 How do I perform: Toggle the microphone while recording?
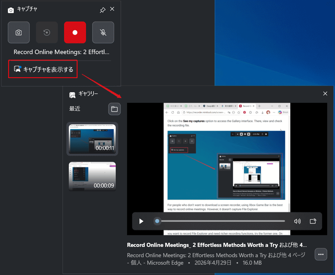tap(103, 32)
